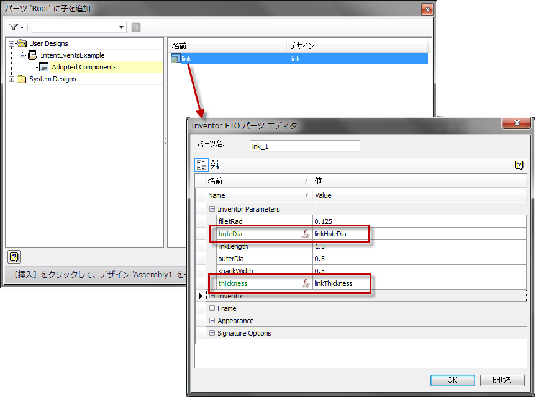Image resolution: width=536 pixels, height=397 pixels.
Task: Edit the outerDia value 0.5
Action: coord(419,259)
